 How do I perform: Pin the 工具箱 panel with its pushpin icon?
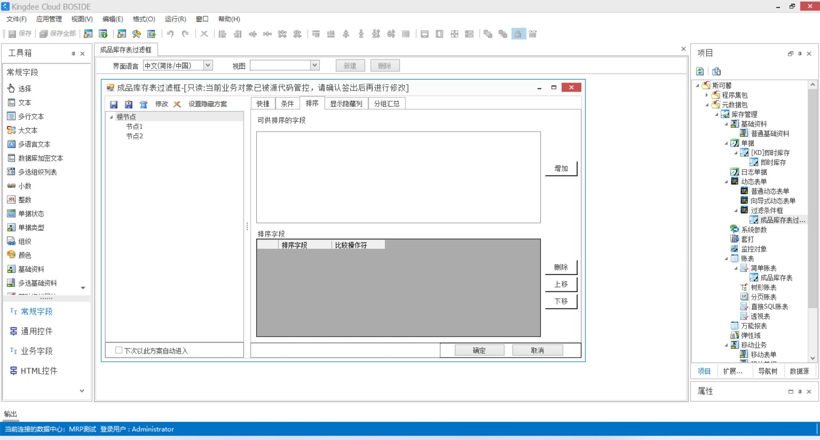[73, 53]
